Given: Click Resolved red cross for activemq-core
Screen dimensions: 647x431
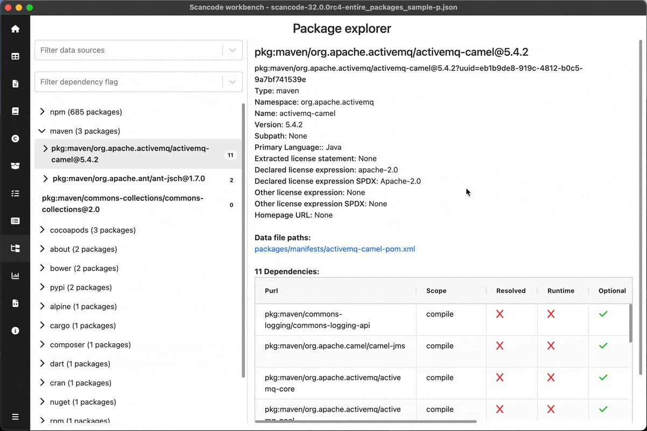Looking at the screenshot, I should [x=500, y=377].
